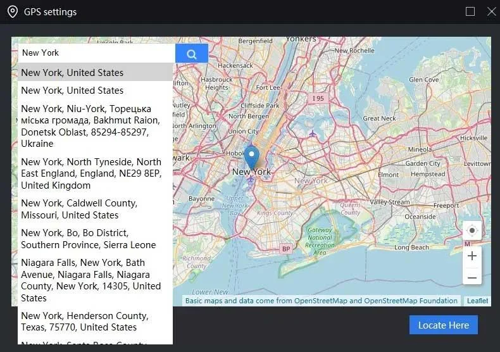Choose the second New York, United States result
The height and width of the screenshot is (352, 500).
click(95, 91)
